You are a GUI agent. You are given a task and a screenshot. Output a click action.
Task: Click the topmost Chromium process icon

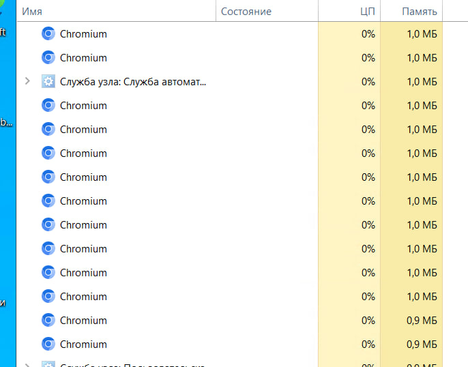coord(48,34)
